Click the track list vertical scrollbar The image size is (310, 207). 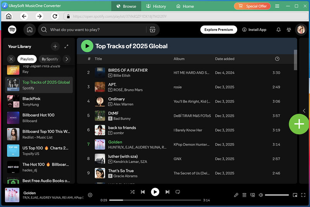pos(295,60)
